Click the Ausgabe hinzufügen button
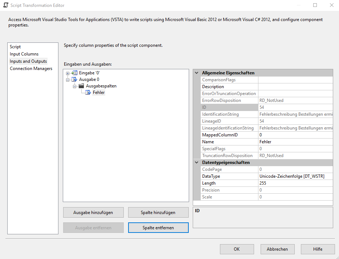 pos(93,213)
